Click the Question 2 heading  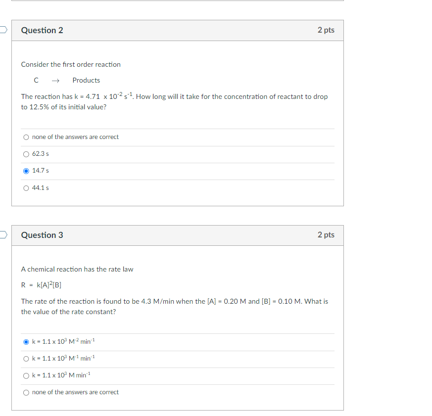[42, 30]
